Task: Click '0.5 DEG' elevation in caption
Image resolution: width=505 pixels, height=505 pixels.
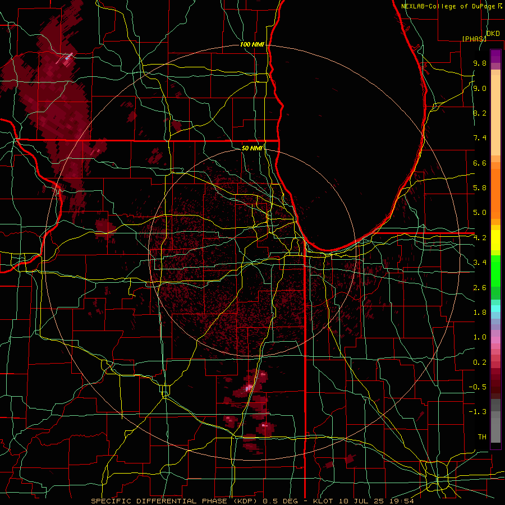Action: (282, 501)
